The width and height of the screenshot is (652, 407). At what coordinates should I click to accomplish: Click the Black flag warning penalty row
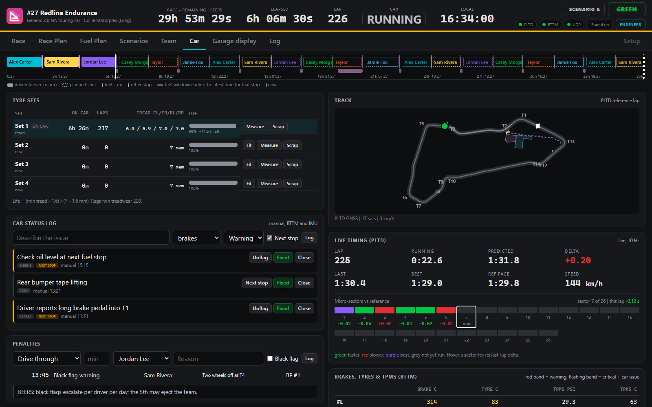pyautogui.click(x=165, y=375)
